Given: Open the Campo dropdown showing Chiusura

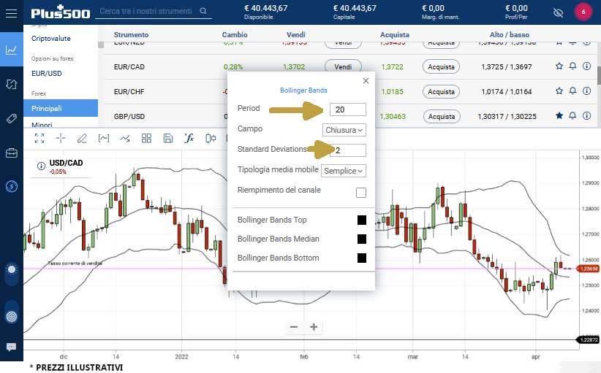Looking at the screenshot, I should click(x=344, y=129).
